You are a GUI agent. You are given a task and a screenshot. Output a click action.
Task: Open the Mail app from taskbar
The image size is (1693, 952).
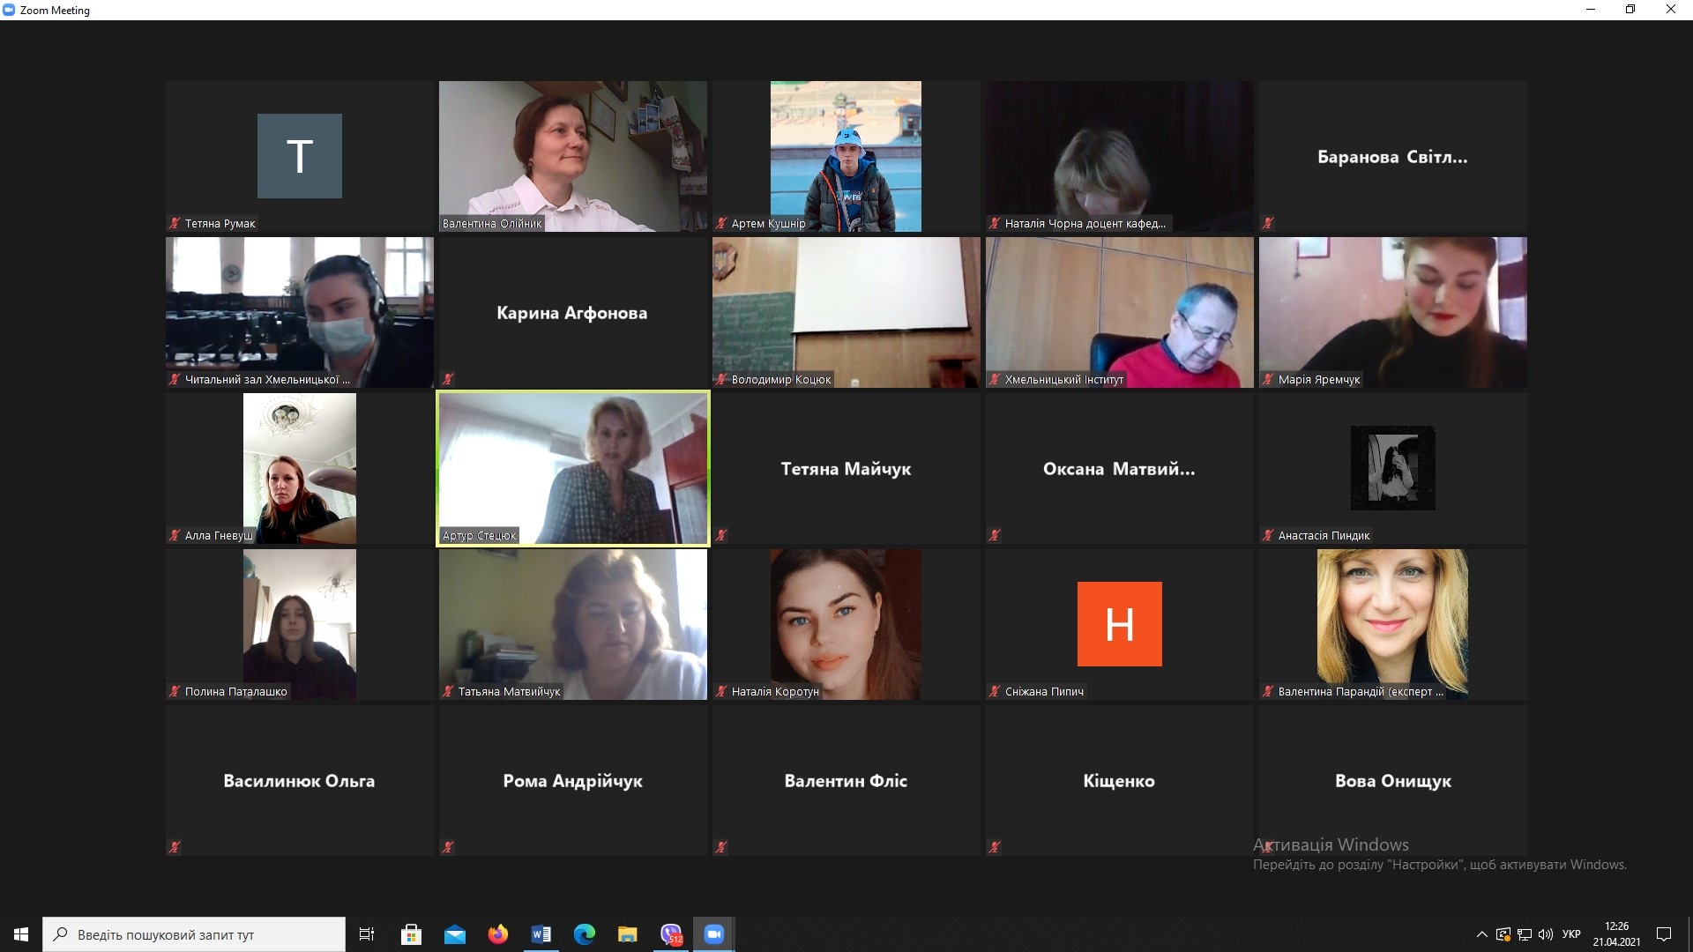coord(455,934)
